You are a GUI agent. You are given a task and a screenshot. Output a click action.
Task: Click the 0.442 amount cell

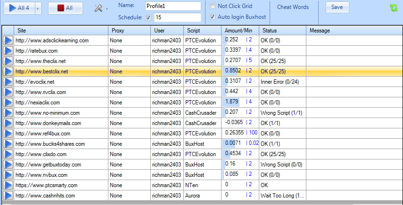tap(240, 92)
